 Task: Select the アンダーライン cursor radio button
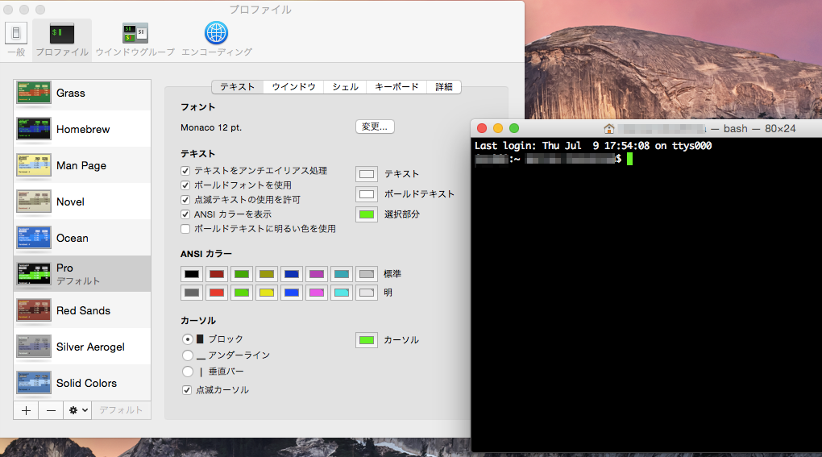[188, 355]
